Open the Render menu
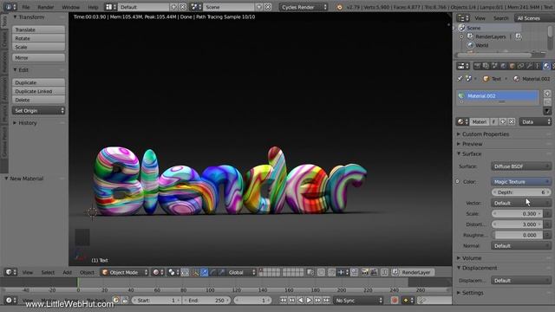The width and height of the screenshot is (555, 312). (46, 7)
